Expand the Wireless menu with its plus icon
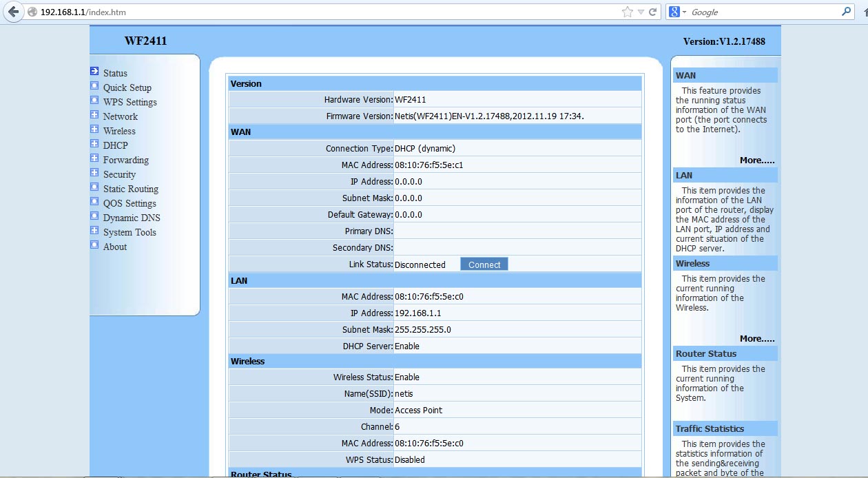 [94, 129]
